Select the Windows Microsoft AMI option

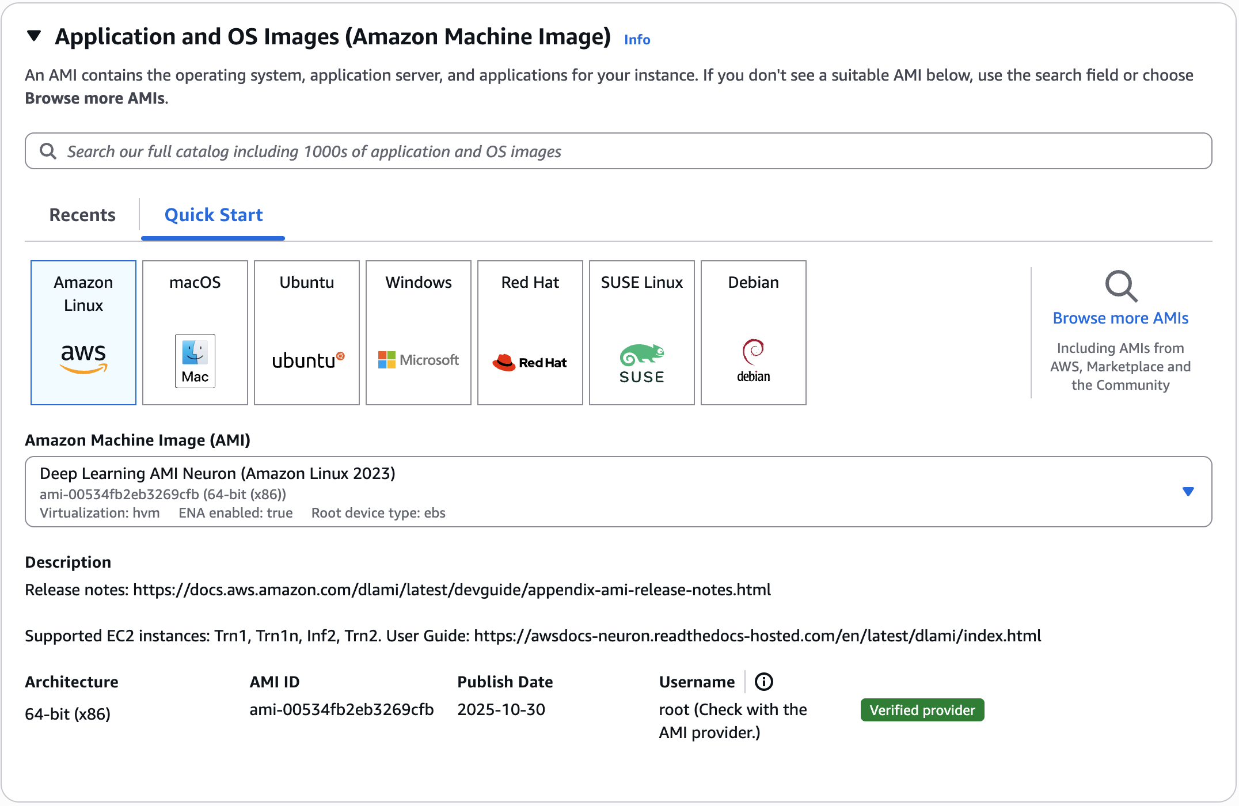tap(418, 333)
